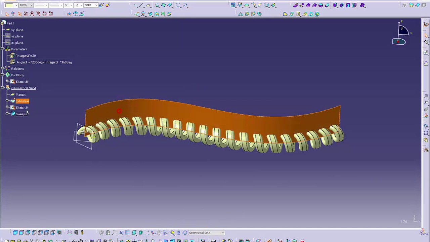Image resolution: width=430 pixels, height=242 pixels.
Task: Collapse the Geometrical Set.4 node
Action: 3,88
